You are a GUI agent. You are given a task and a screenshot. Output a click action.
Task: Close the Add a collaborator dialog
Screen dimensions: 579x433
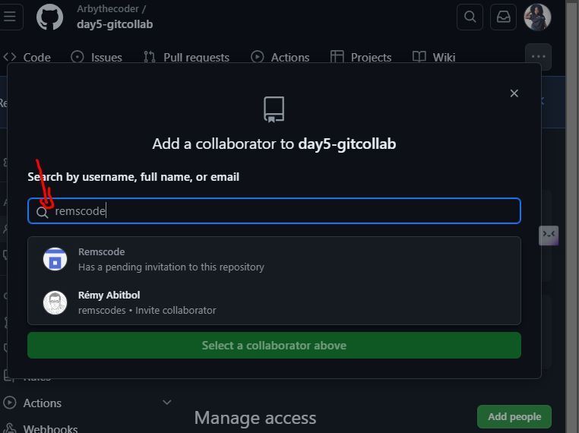(514, 93)
